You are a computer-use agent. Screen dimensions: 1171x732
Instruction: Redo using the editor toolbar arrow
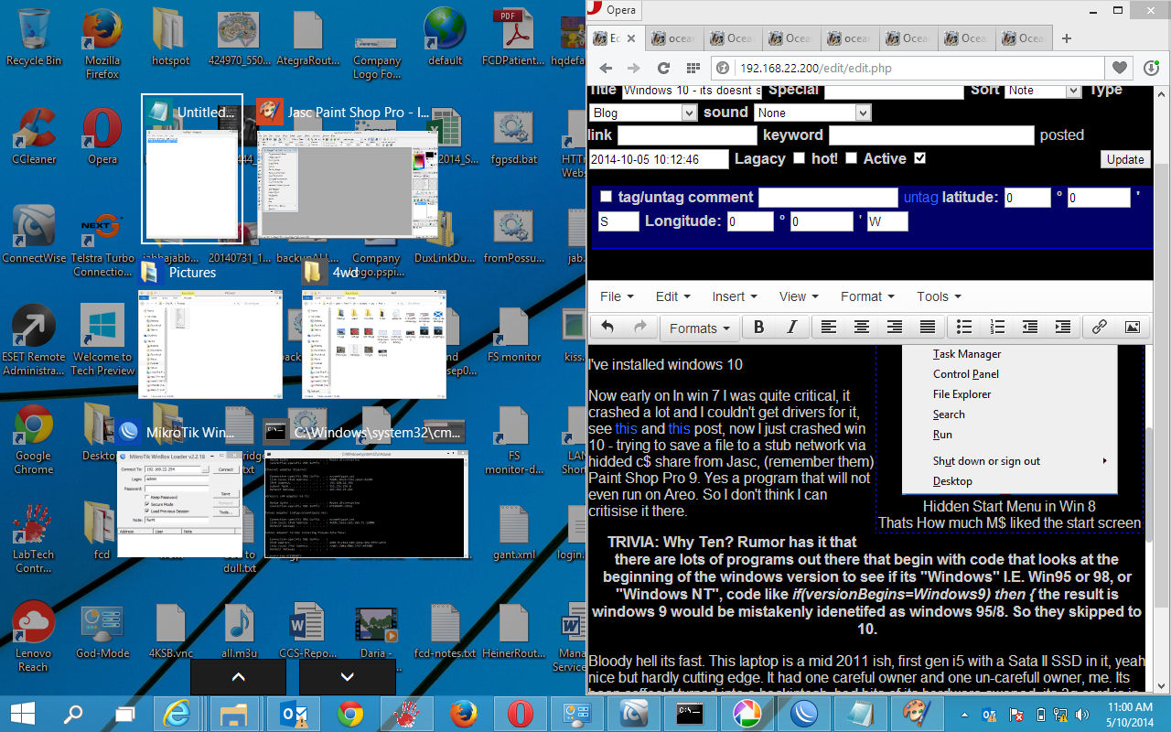pyautogui.click(x=639, y=328)
